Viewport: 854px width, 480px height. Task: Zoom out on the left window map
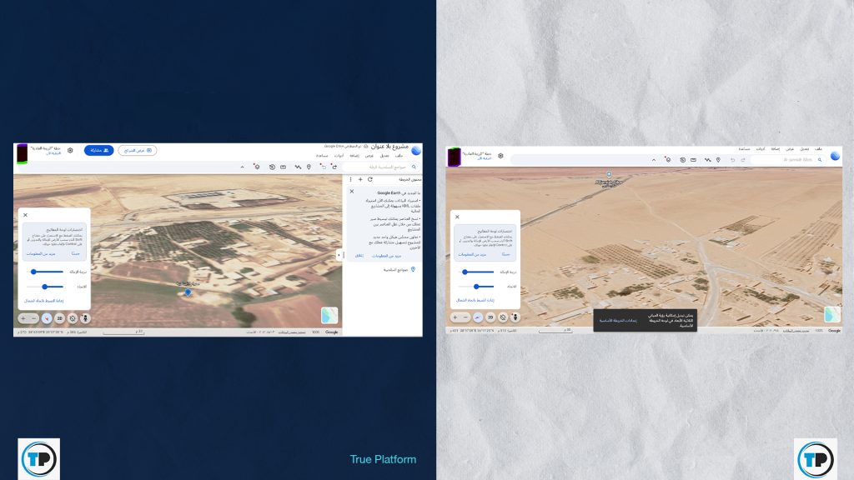pos(33,318)
